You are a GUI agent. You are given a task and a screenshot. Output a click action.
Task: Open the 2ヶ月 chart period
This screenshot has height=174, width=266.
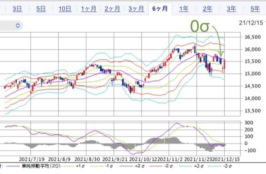point(112,9)
